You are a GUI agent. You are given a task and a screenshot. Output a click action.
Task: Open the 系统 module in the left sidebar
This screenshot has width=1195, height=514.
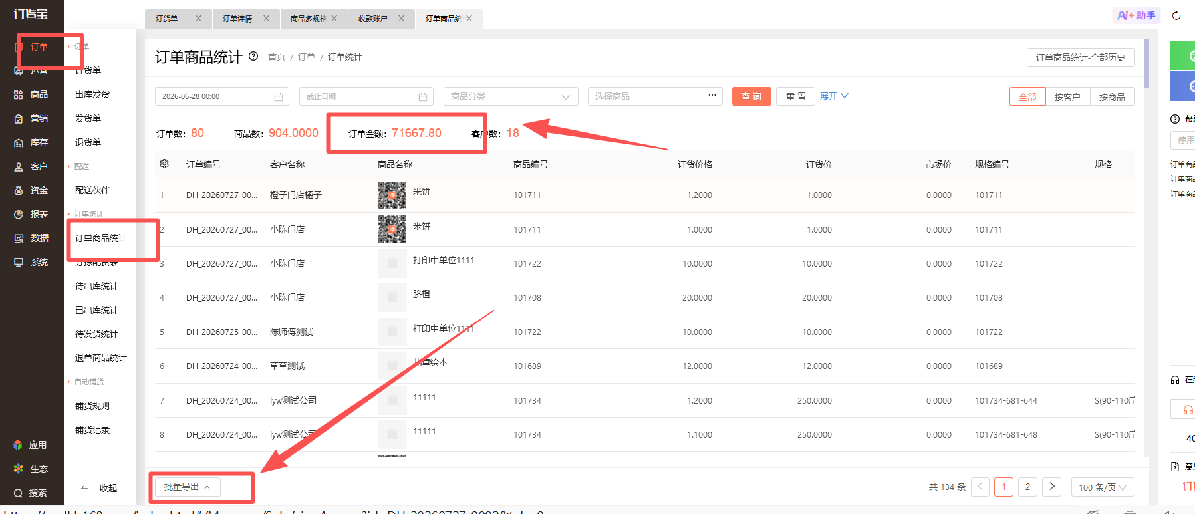[31, 262]
